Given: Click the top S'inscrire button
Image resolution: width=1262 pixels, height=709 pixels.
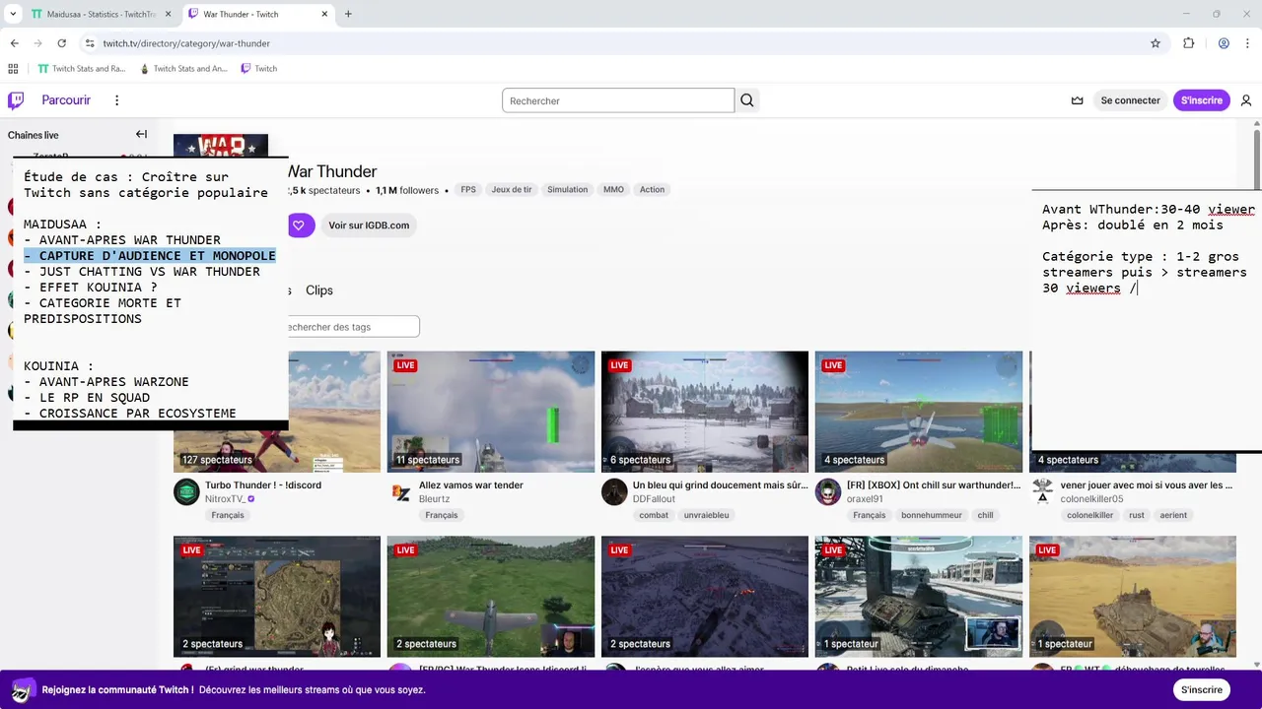Looking at the screenshot, I should [x=1202, y=100].
